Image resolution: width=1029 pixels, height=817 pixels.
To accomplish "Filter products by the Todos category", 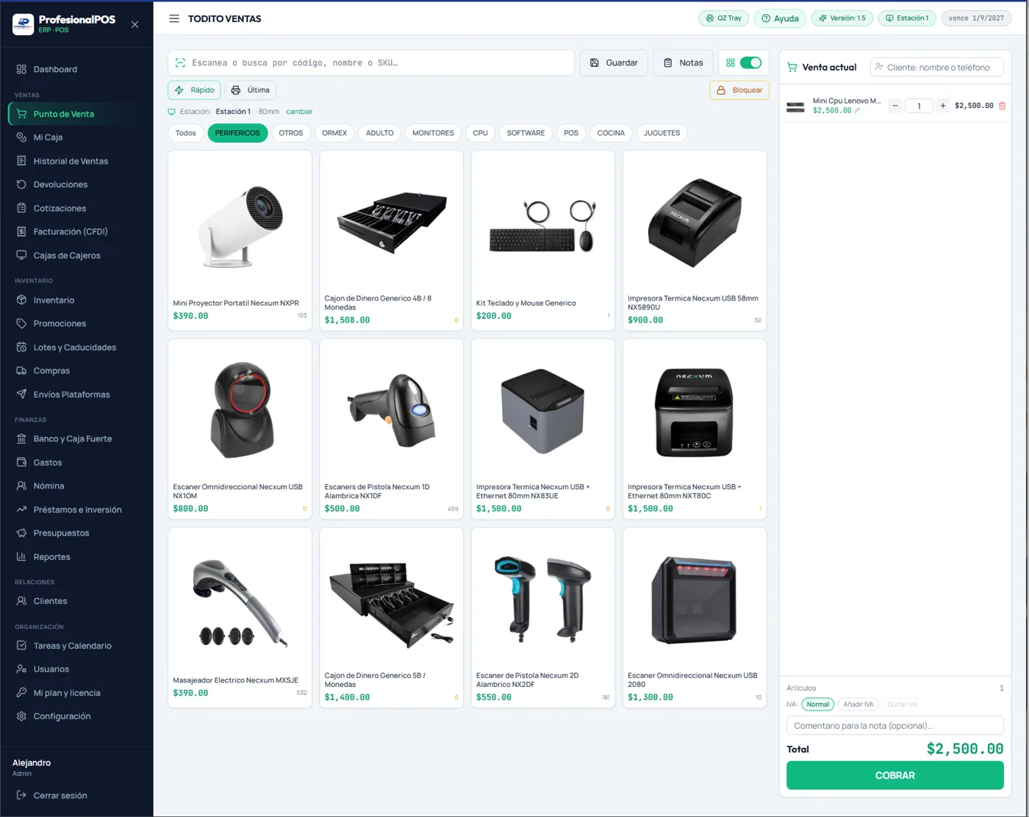I will tap(186, 133).
